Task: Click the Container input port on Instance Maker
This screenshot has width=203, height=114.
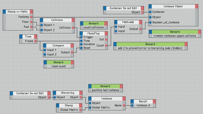Action: point(150,12)
